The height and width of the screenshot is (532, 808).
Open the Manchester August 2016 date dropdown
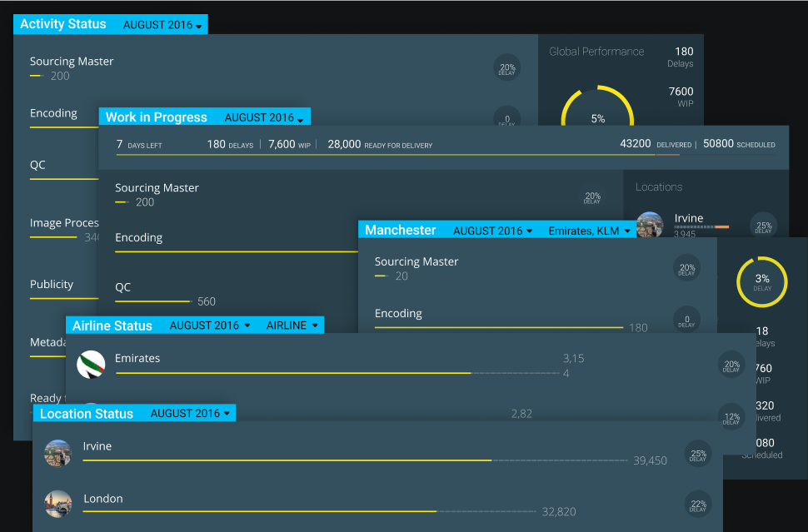492,231
